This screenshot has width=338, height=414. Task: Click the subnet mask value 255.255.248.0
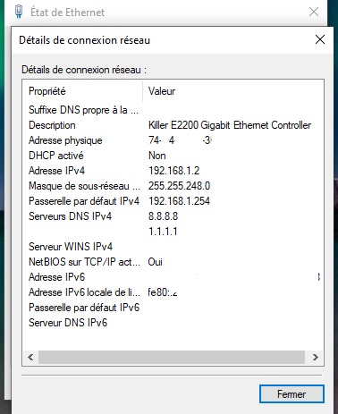(x=179, y=186)
